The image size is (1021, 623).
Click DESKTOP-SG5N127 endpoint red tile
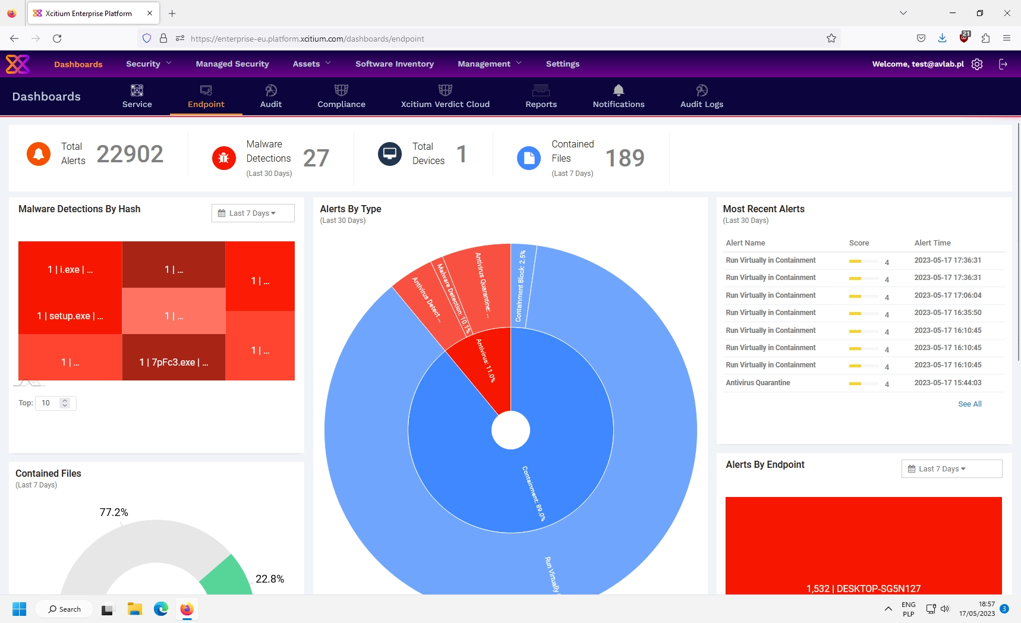click(x=864, y=545)
